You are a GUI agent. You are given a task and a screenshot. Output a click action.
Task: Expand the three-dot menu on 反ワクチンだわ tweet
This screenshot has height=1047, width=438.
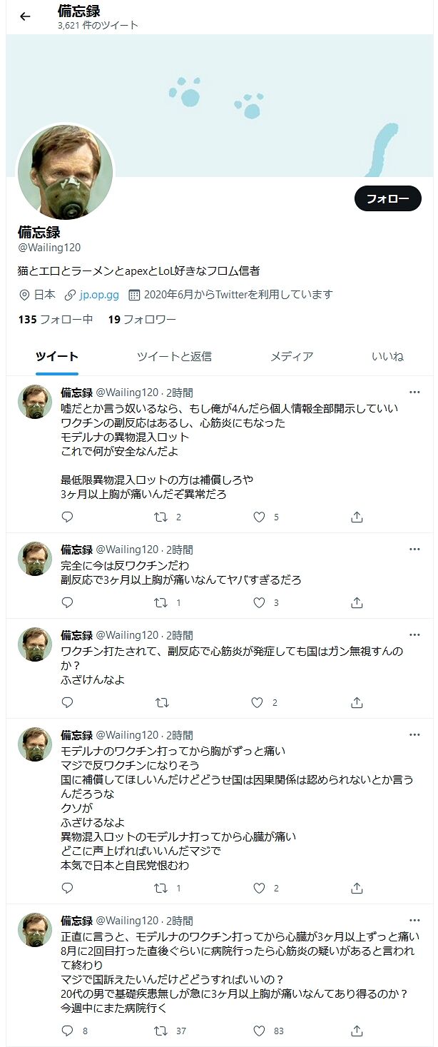(x=414, y=550)
